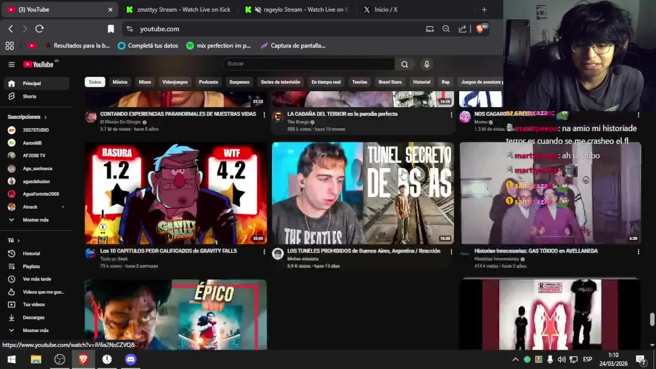Play the Gravity Falls BASURA 1.2 thumbnail
This screenshot has width=656, height=369.
175,193
